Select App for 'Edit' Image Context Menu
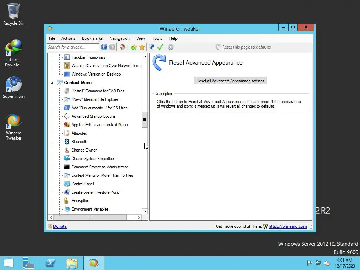The height and width of the screenshot is (270, 360). (99, 125)
